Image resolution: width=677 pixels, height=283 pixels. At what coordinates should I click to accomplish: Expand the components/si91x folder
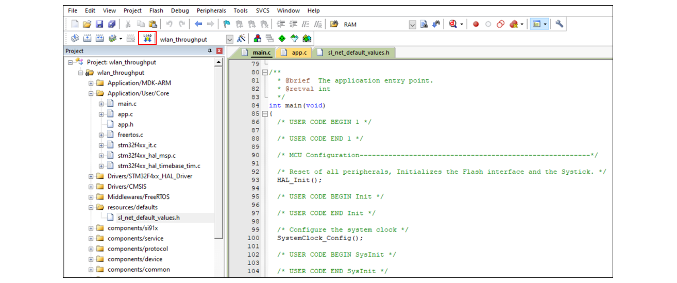[91, 228]
